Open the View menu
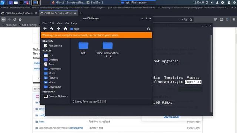The height and width of the screenshot is (133, 237). [59, 23]
